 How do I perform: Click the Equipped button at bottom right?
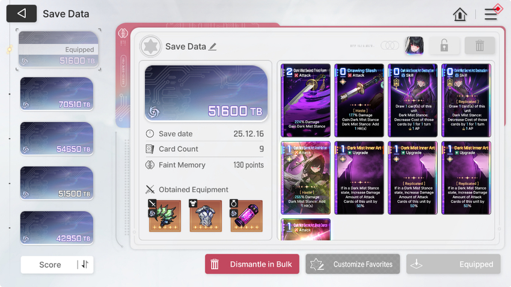point(453,264)
